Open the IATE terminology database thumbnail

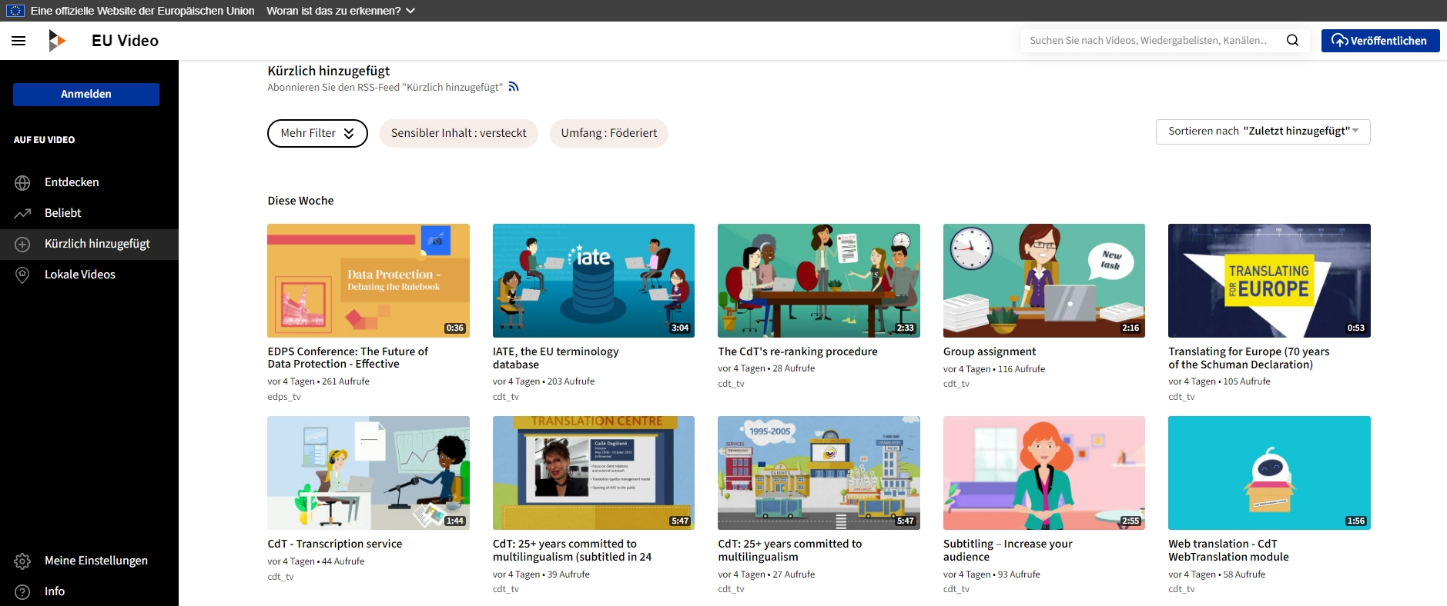[594, 281]
